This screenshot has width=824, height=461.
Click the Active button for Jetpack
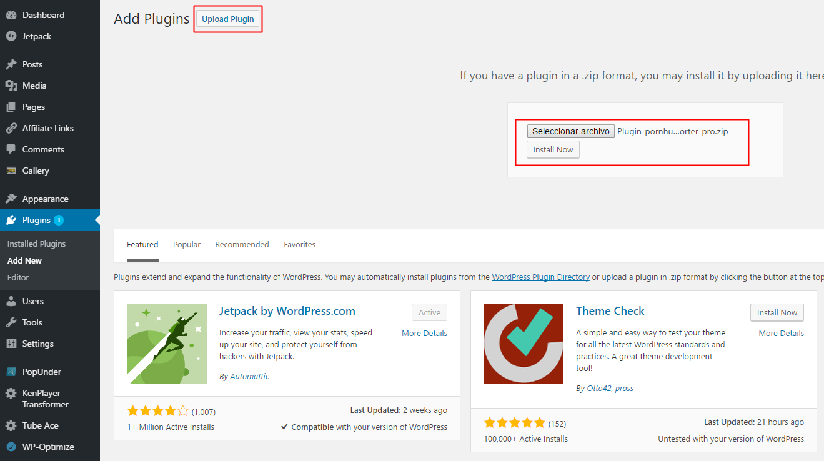point(429,312)
